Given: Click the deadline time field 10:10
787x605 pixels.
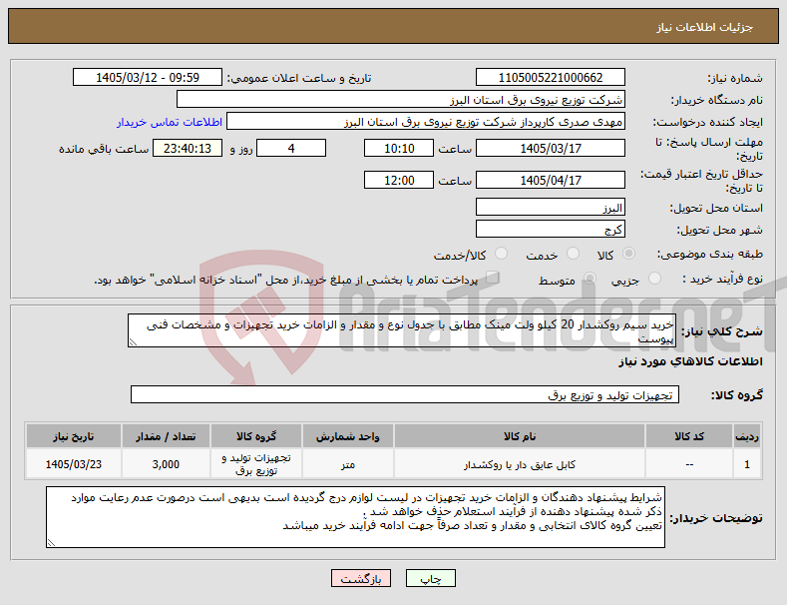Looking at the screenshot, I should pos(399,148).
